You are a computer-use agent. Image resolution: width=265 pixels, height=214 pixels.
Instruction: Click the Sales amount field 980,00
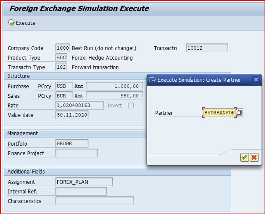[115, 96]
